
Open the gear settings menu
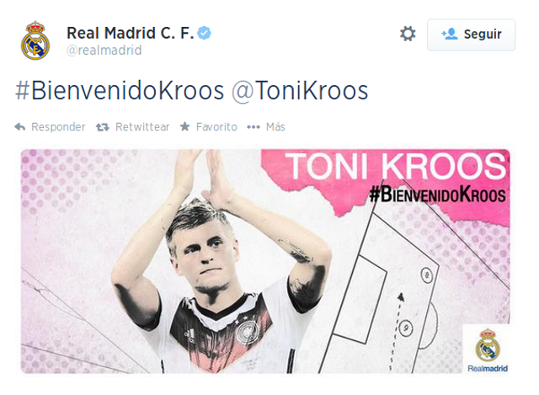pyautogui.click(x=408, y=34)
